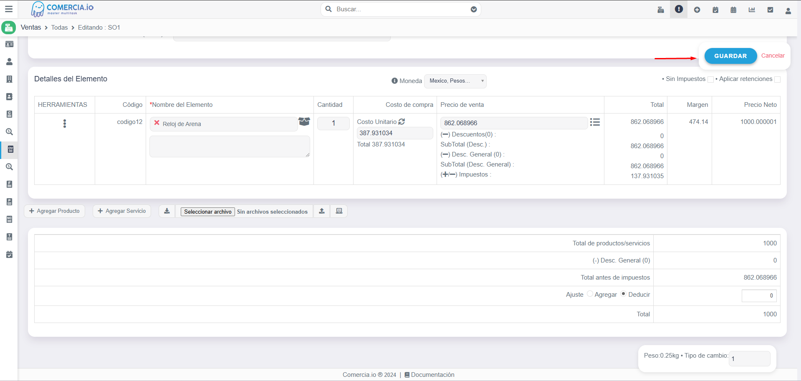Click the Precio de venta input 862.068966
This screenshot has height=381, width=801.
click(x=514, y=123)
